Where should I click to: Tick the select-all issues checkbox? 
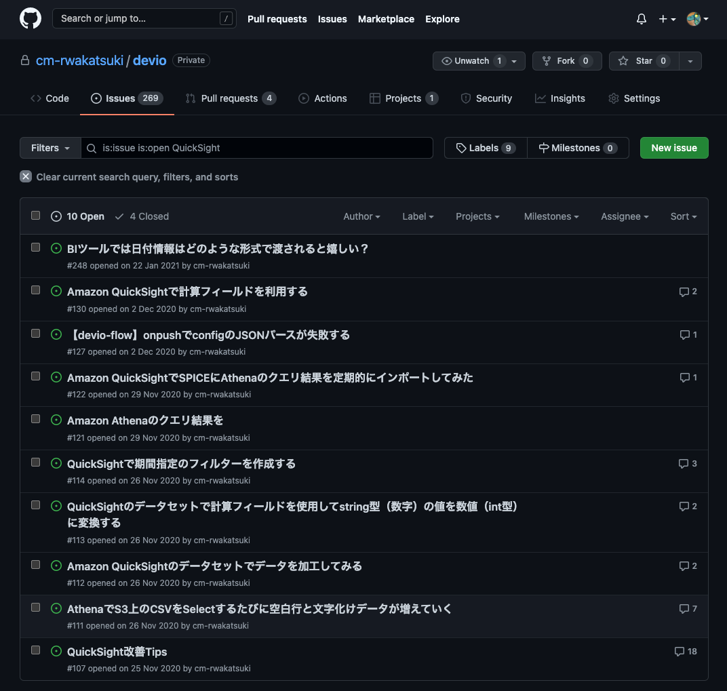(36, 216)
